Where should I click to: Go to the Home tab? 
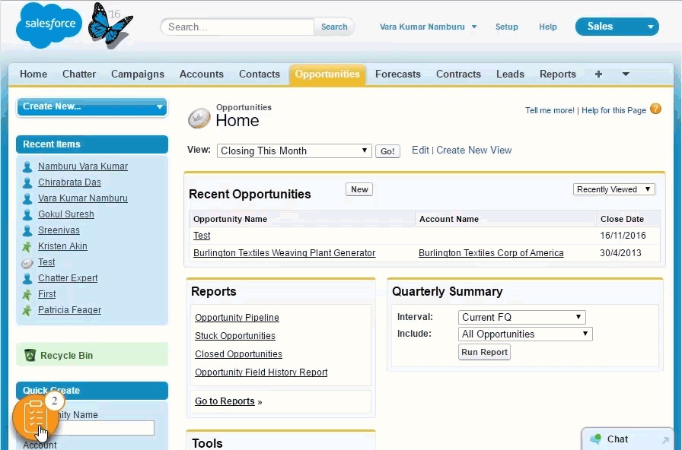[33, 74]
